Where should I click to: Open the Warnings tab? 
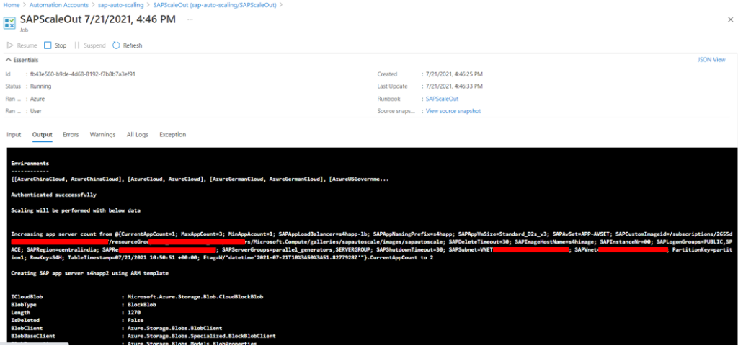click(102, 135)
